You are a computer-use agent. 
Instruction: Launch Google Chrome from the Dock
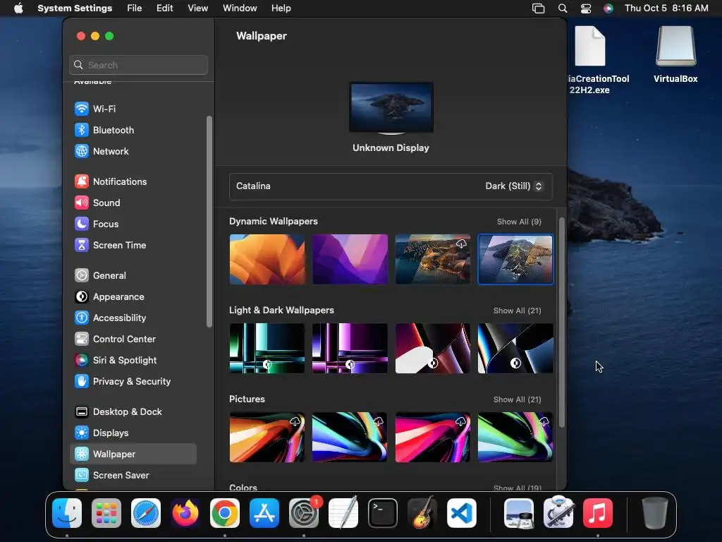[225, 513]
